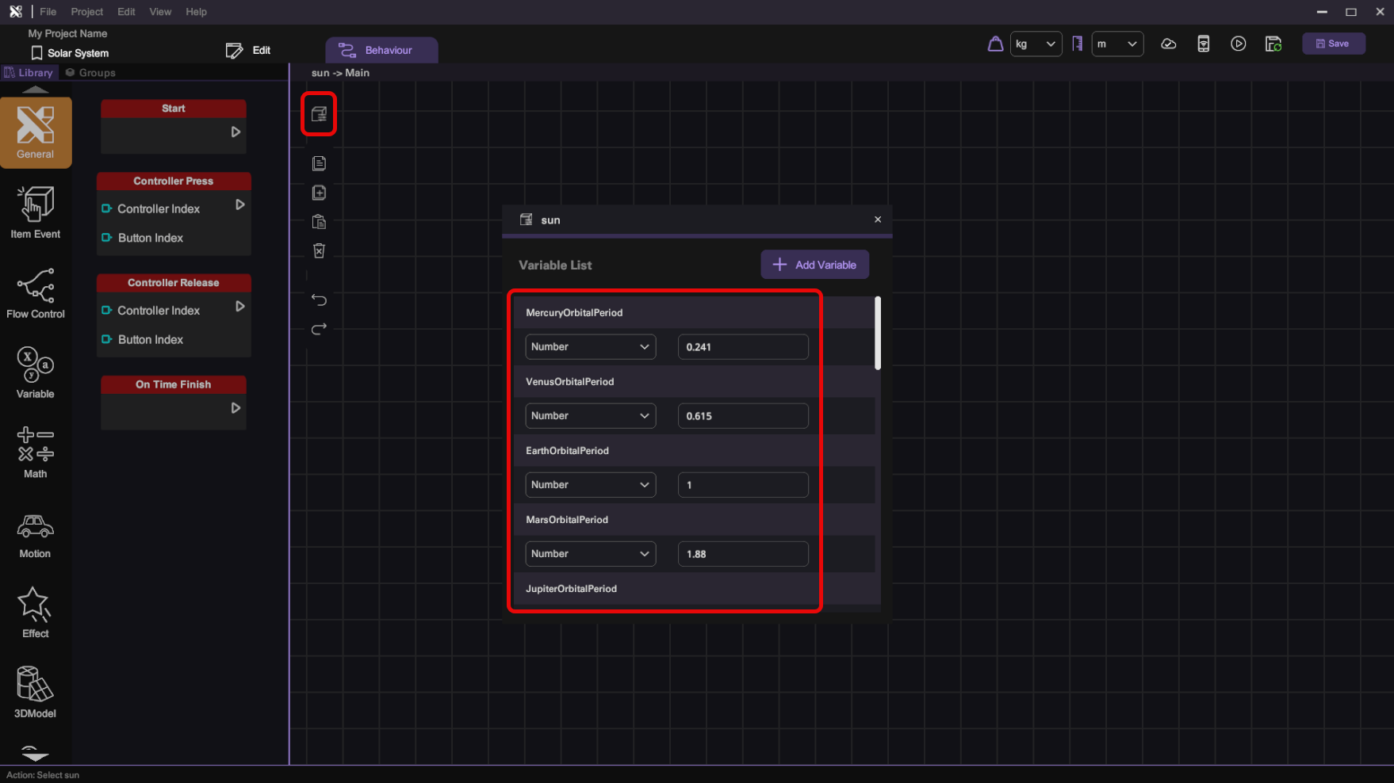The width and height of the screenshot is (1394, 783).
Task: Open the View menu
Action: pyautogui.click(x=160, y=12)
